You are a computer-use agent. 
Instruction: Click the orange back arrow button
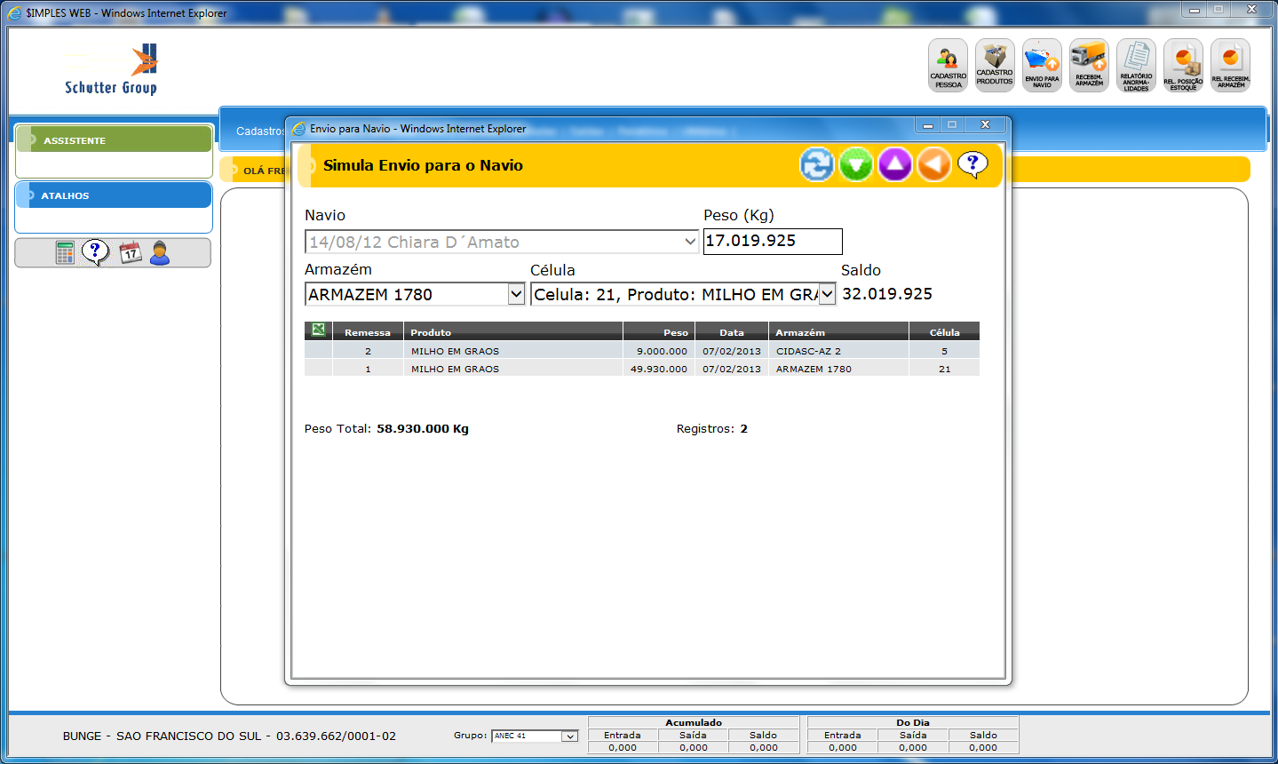tap(933, 165)
